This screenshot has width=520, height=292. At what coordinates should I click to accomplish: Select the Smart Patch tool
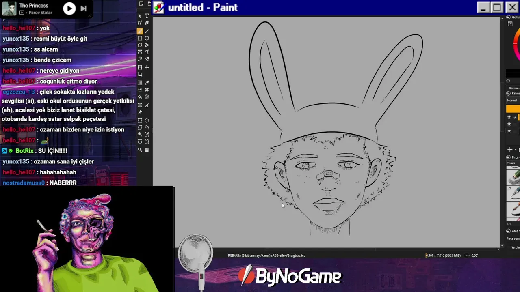[x=147, y=90]
